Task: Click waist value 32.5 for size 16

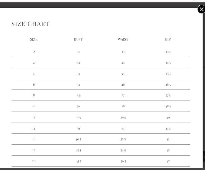Action: pos(123,139)
